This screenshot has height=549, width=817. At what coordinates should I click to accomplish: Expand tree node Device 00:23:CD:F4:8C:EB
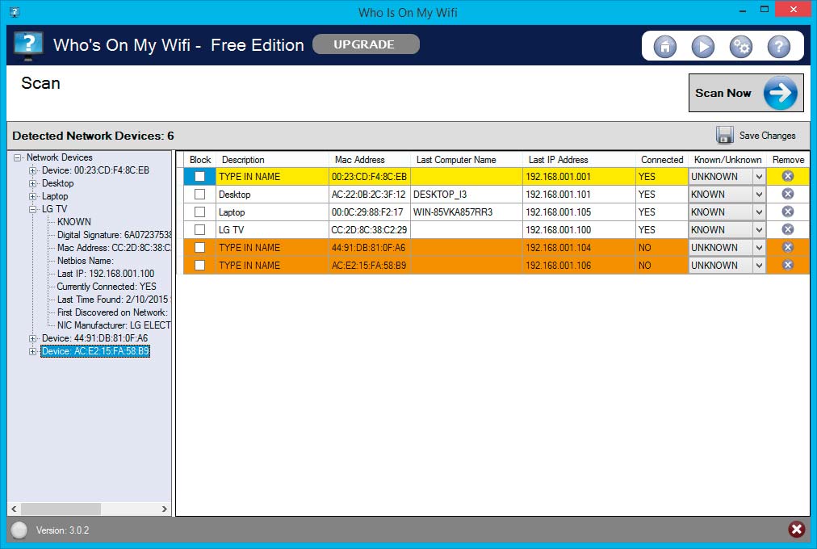coord(32,170)
